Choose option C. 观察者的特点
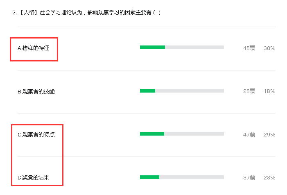This screenshot has width=287, height=195. (36, 134)
